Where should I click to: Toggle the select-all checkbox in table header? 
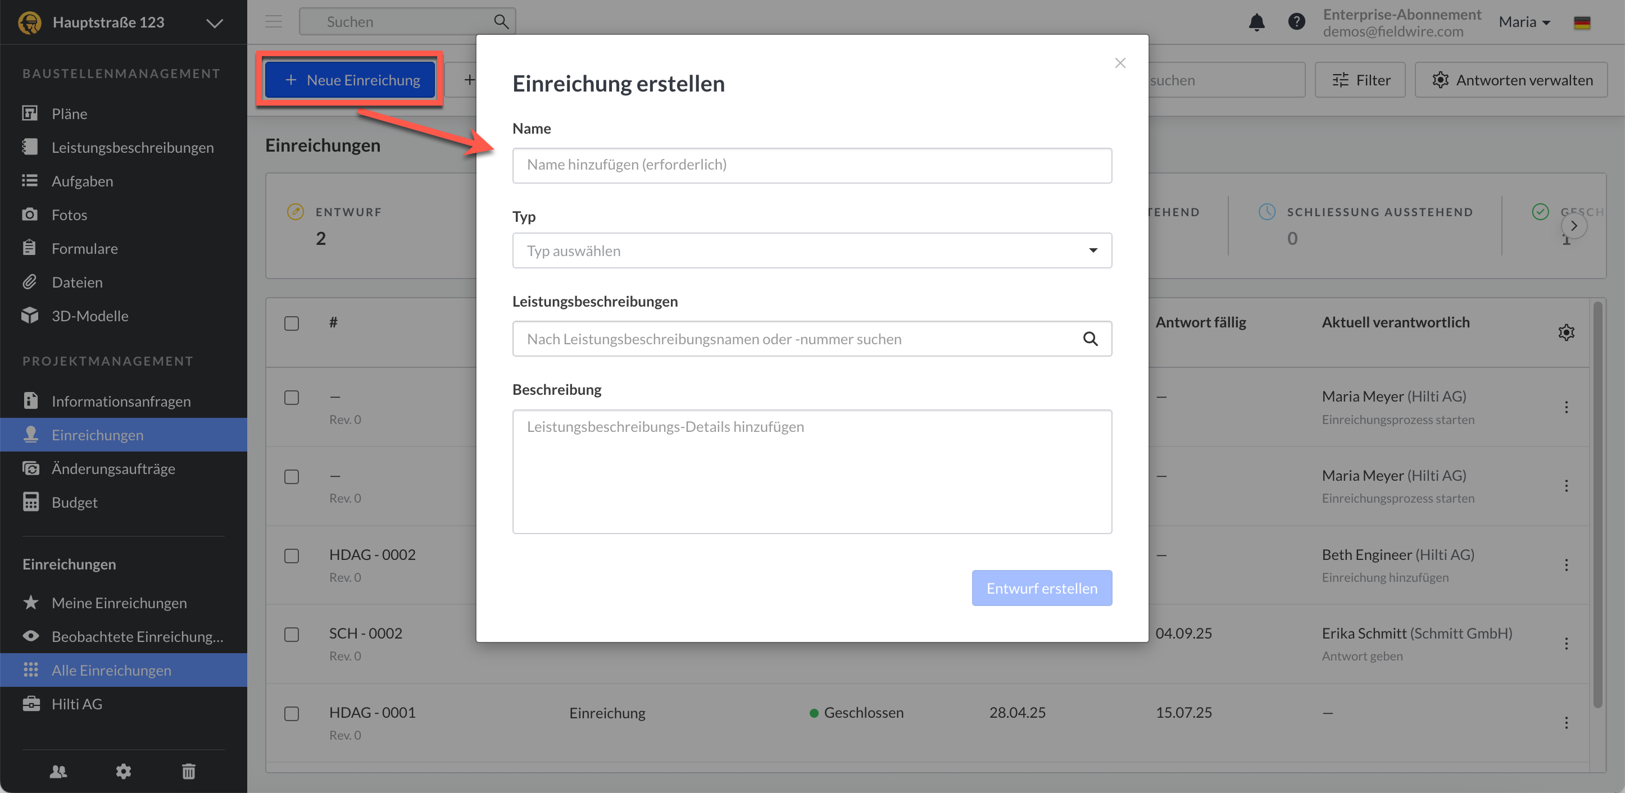click(292, 323)
